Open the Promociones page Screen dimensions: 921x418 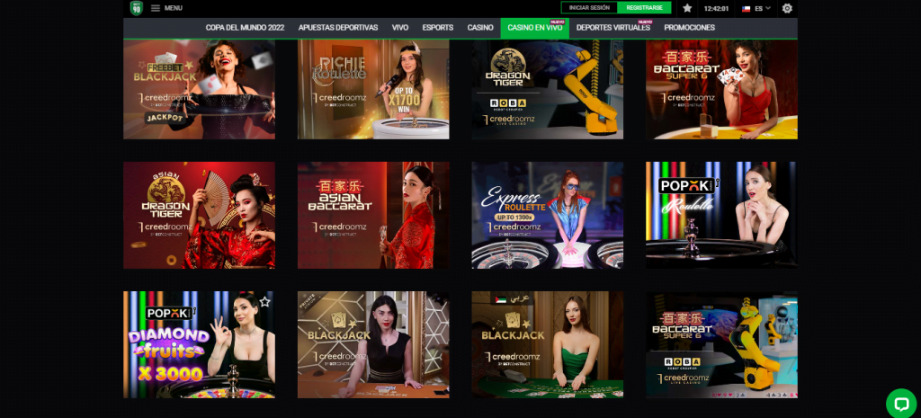pyautogui.click(x=689, y=28)
